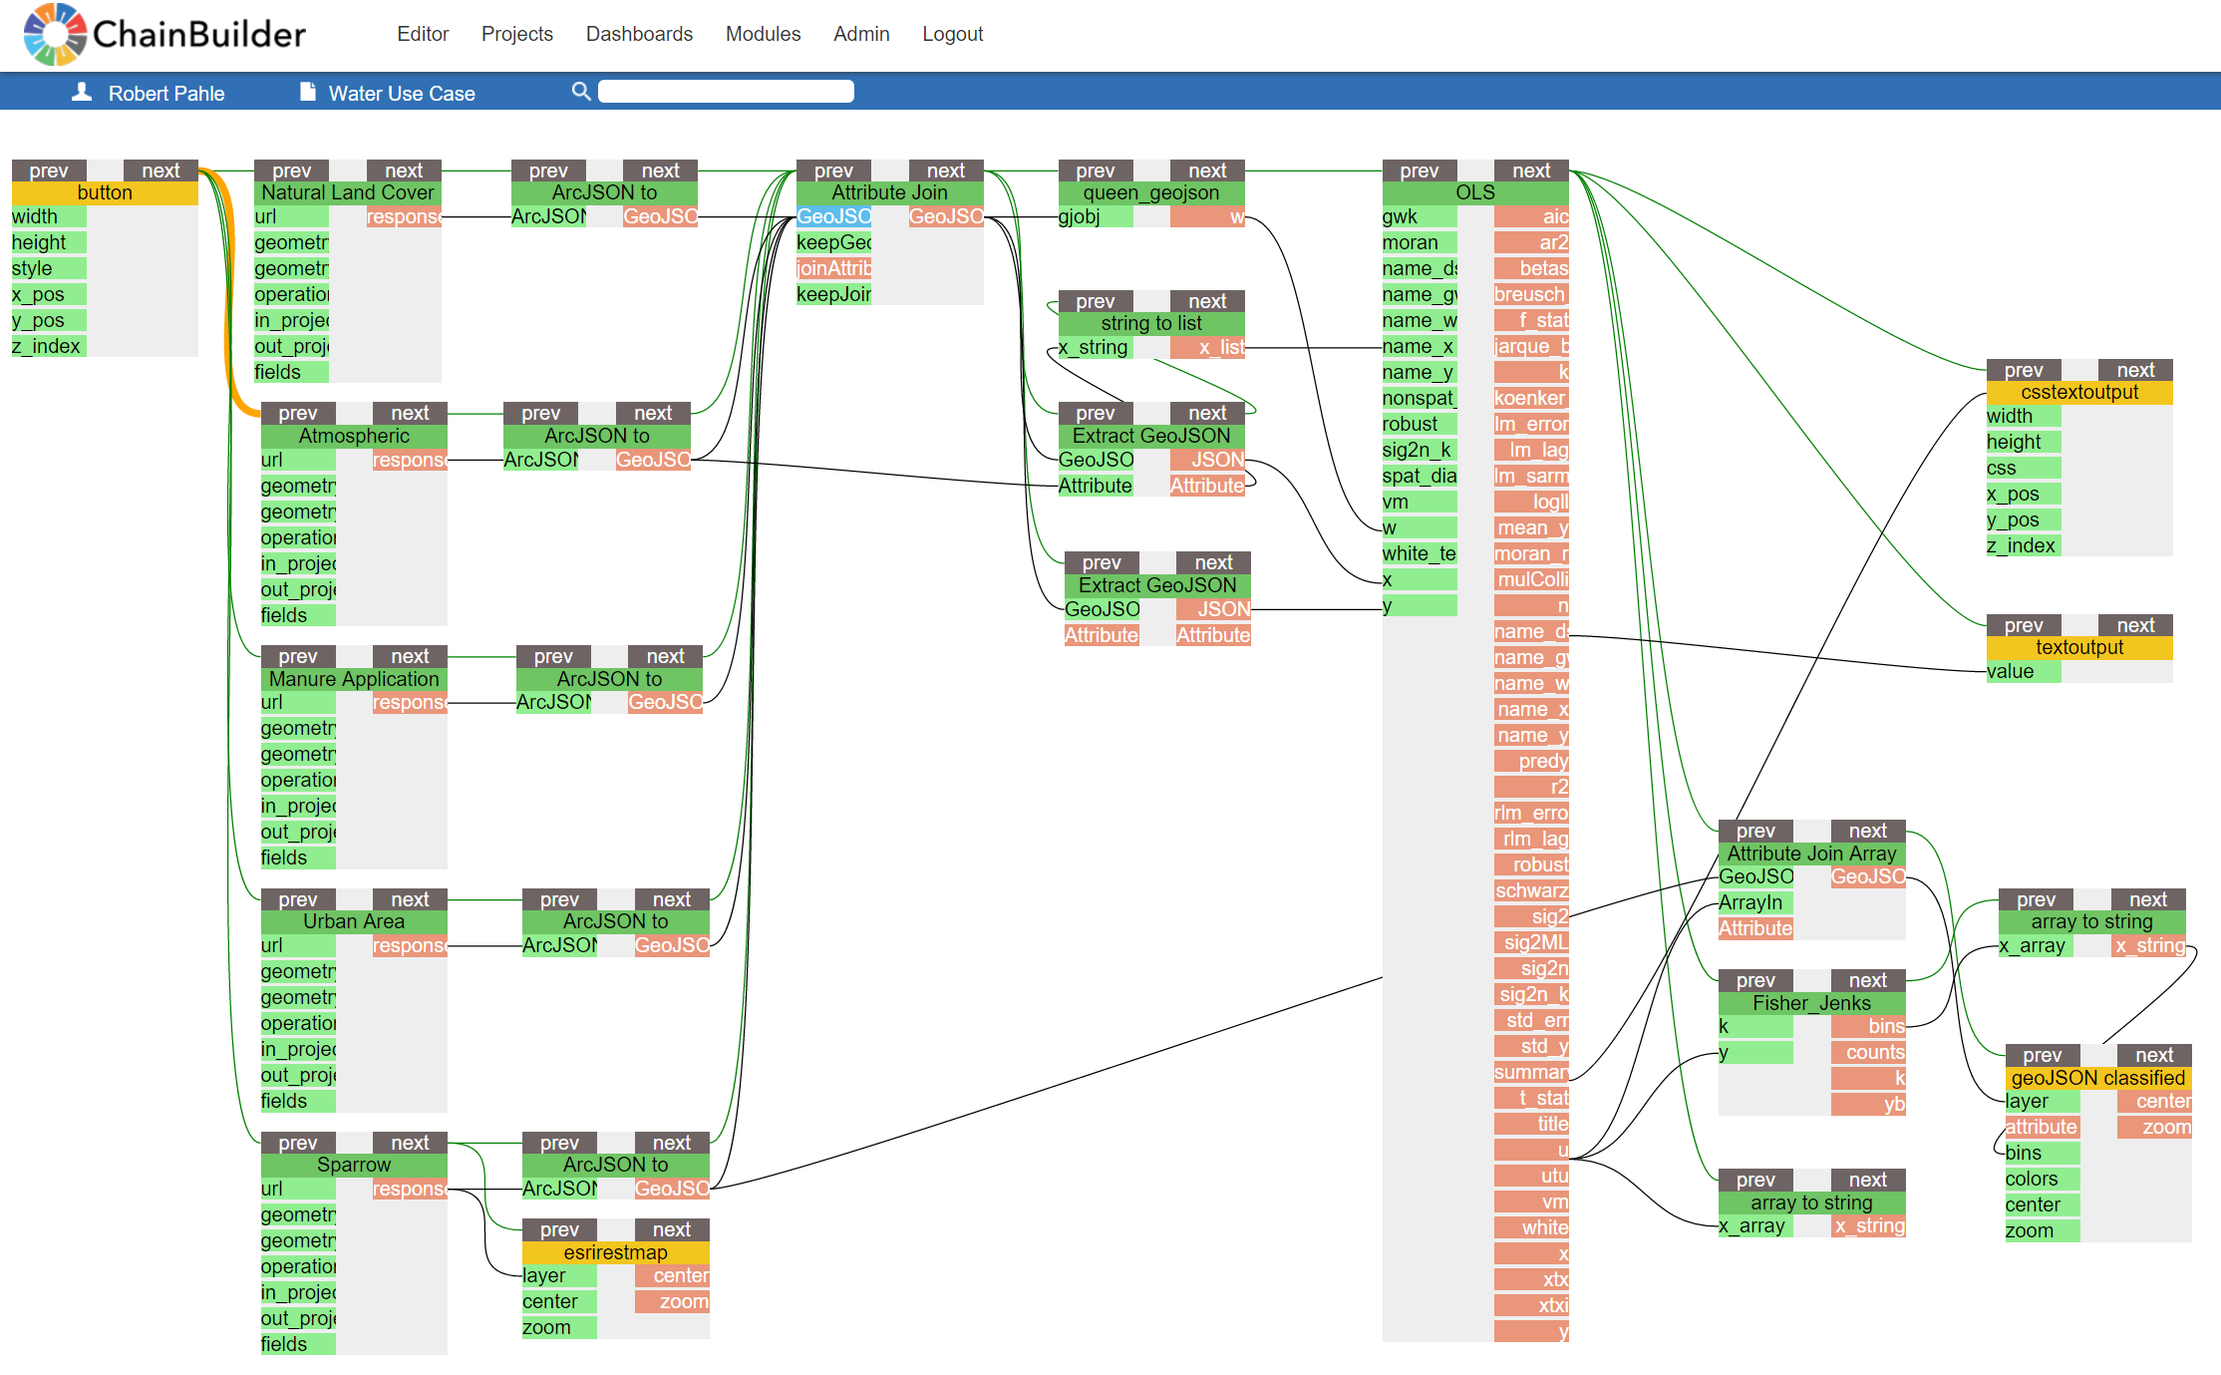Click the x_list output of string to list

1208,347
